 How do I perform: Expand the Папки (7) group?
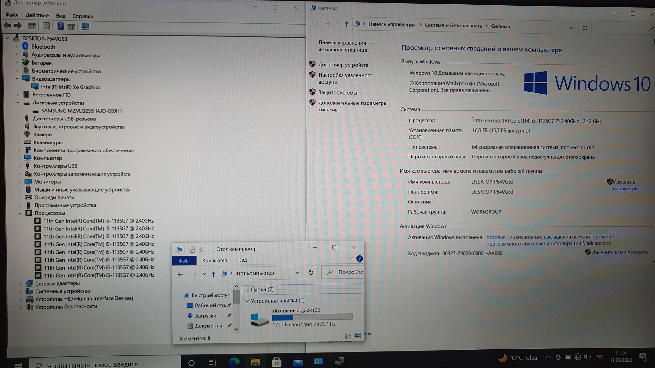tap(247, 290)
